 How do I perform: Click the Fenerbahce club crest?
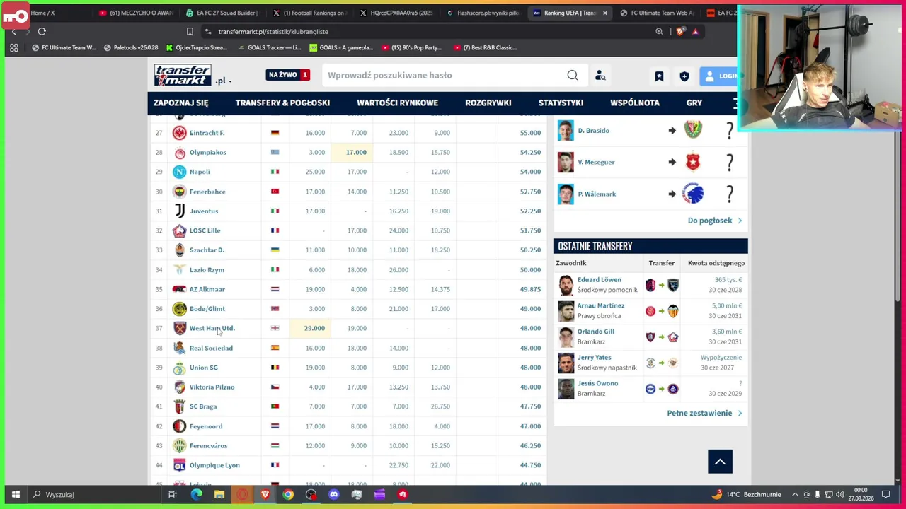[180, 192]
